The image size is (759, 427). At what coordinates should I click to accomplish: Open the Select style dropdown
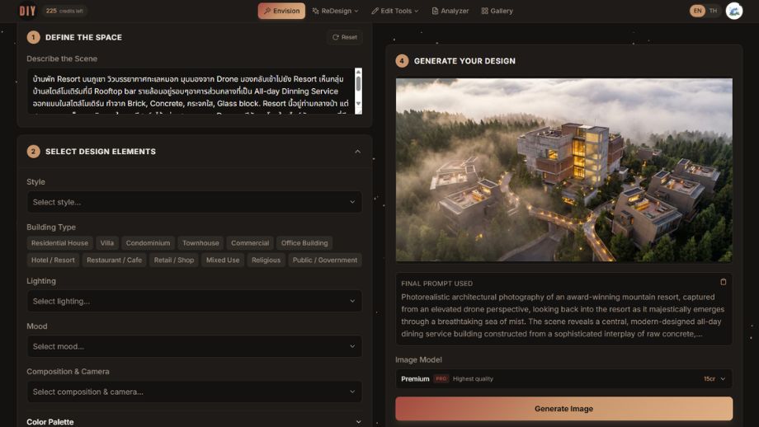point(194,202)
